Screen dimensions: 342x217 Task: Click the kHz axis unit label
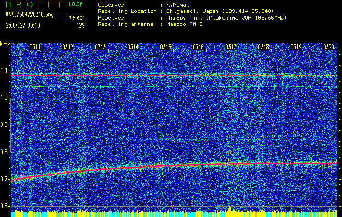click(5, 44)
